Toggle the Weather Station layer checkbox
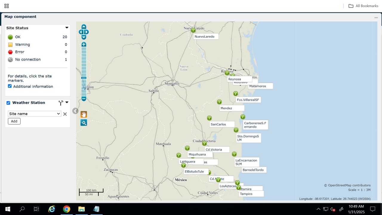Screen dimensions: 382x215 (x=8, y=103)
